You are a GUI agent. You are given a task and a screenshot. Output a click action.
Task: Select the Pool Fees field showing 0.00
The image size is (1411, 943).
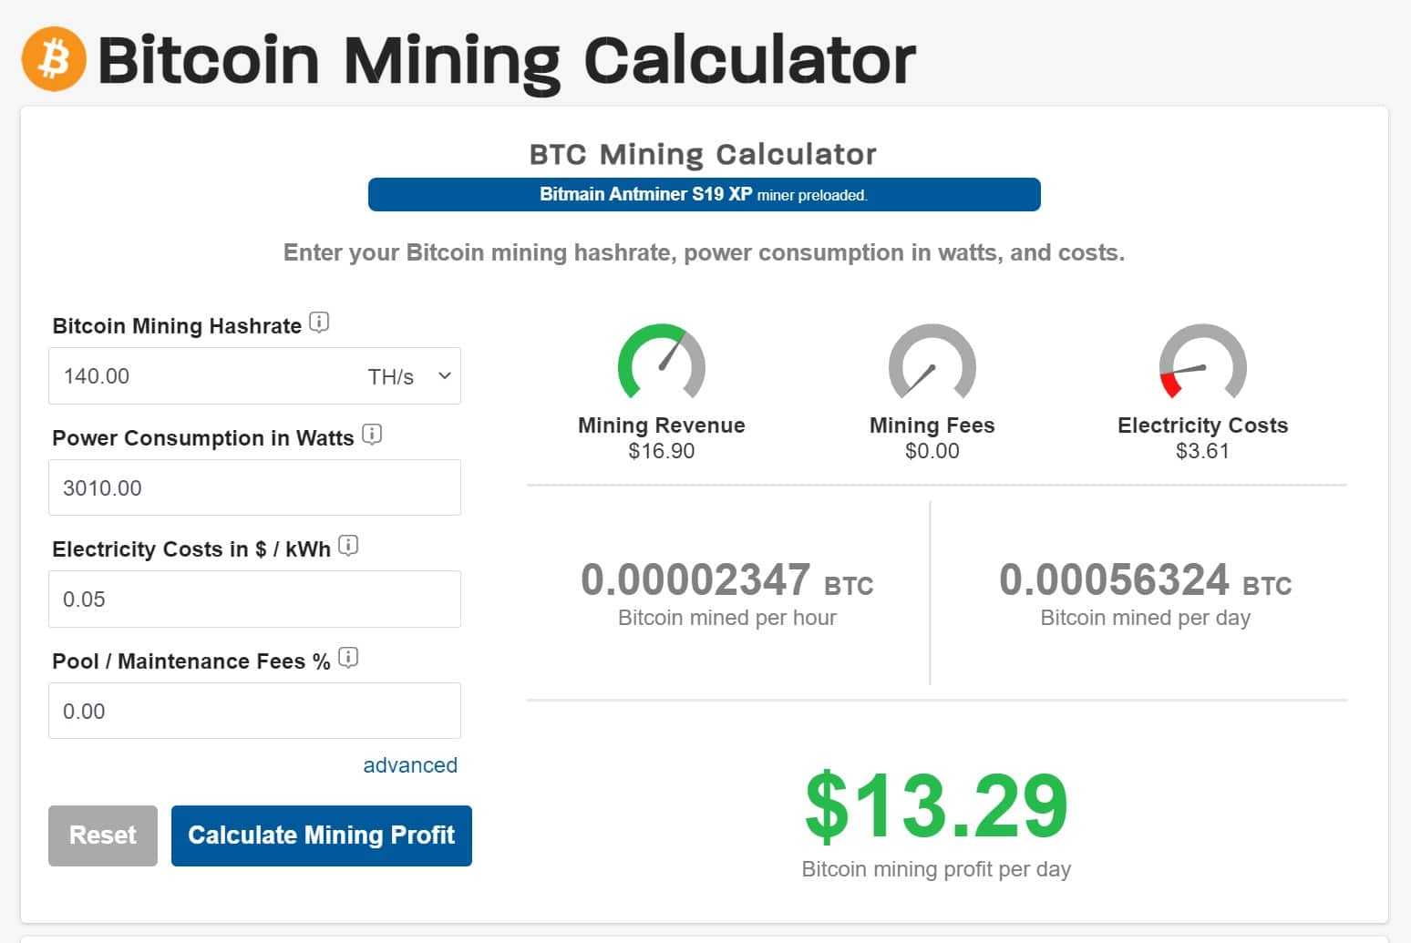[x=254, y=711]
